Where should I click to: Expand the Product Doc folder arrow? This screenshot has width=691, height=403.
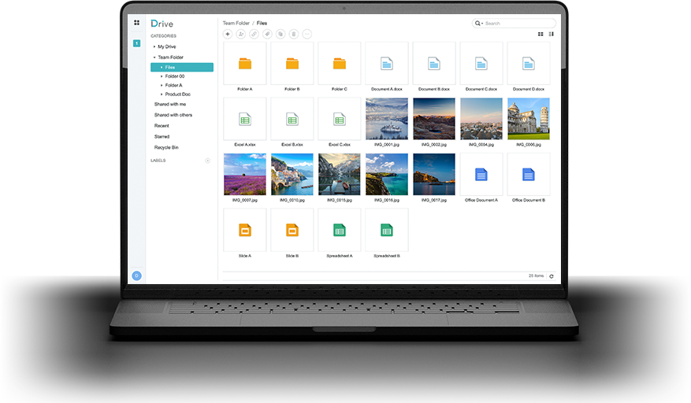(x=162, y=94)
